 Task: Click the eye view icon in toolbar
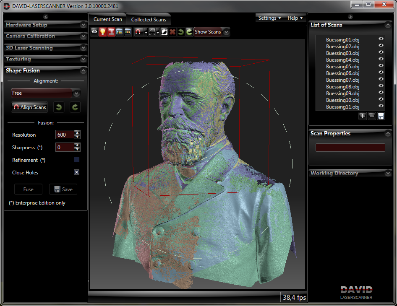(x=94, y=32)
